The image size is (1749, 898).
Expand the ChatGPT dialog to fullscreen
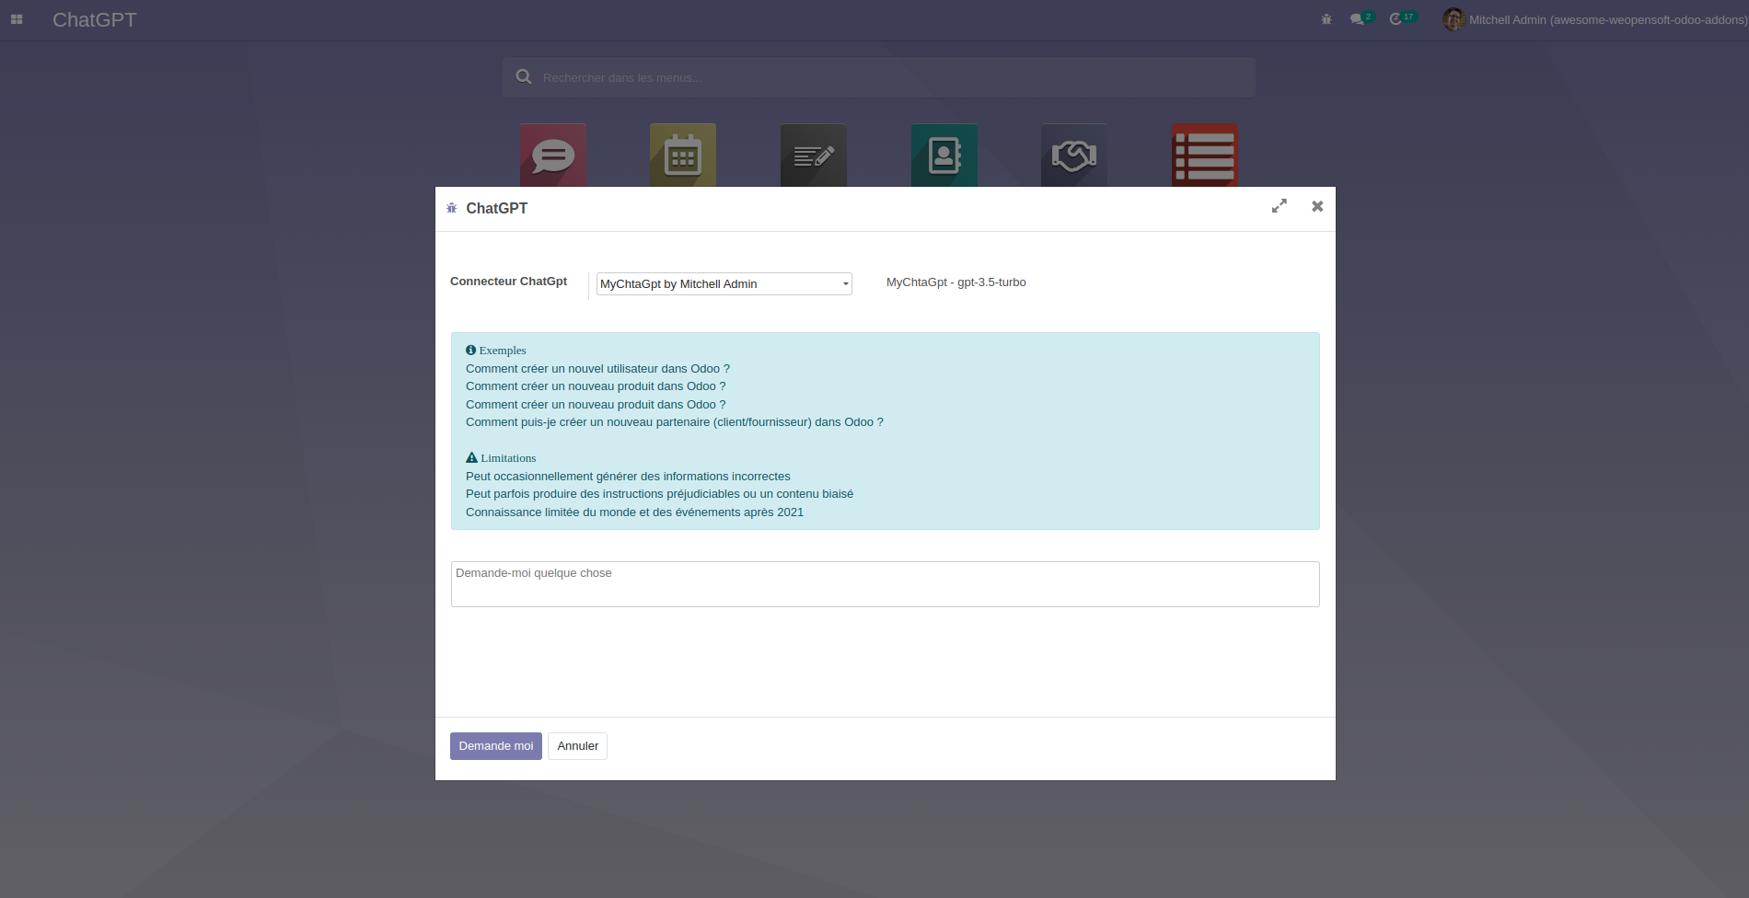[1279, 206]
